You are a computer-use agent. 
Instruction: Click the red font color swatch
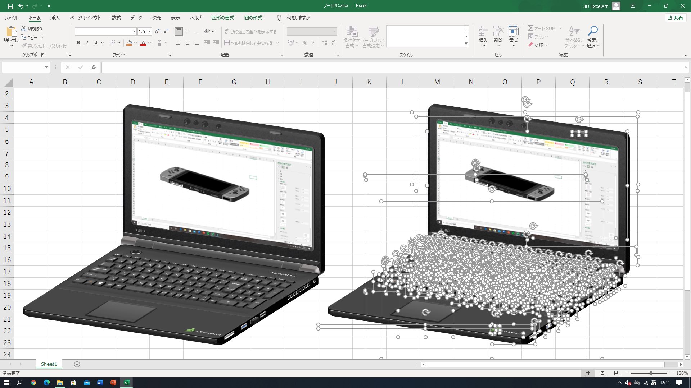(143, 43)
